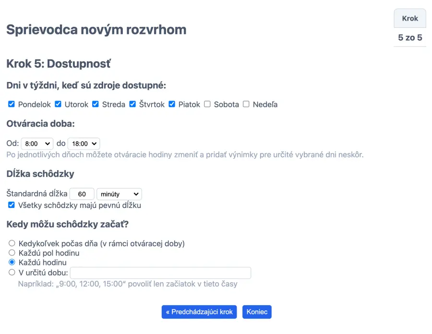Open the opening time 8:00 dropdown
The width and height of the screenshot is (432, 334).
(x=37, y=143)
